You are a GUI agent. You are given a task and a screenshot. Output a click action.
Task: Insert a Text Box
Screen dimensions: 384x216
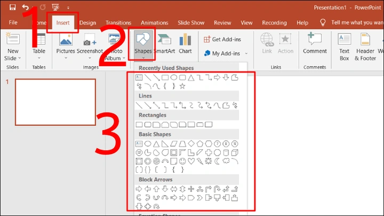(x=344, y=46)
